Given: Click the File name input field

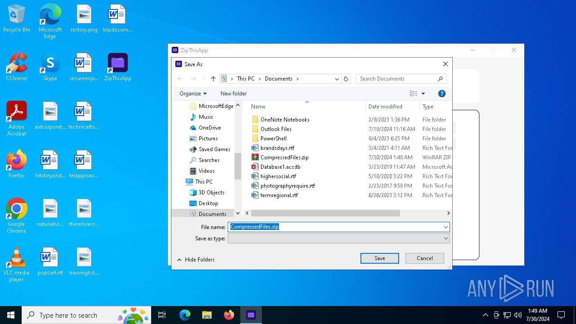Looking at the screenshot, I should pyautogui.click(x=335, y=227).
